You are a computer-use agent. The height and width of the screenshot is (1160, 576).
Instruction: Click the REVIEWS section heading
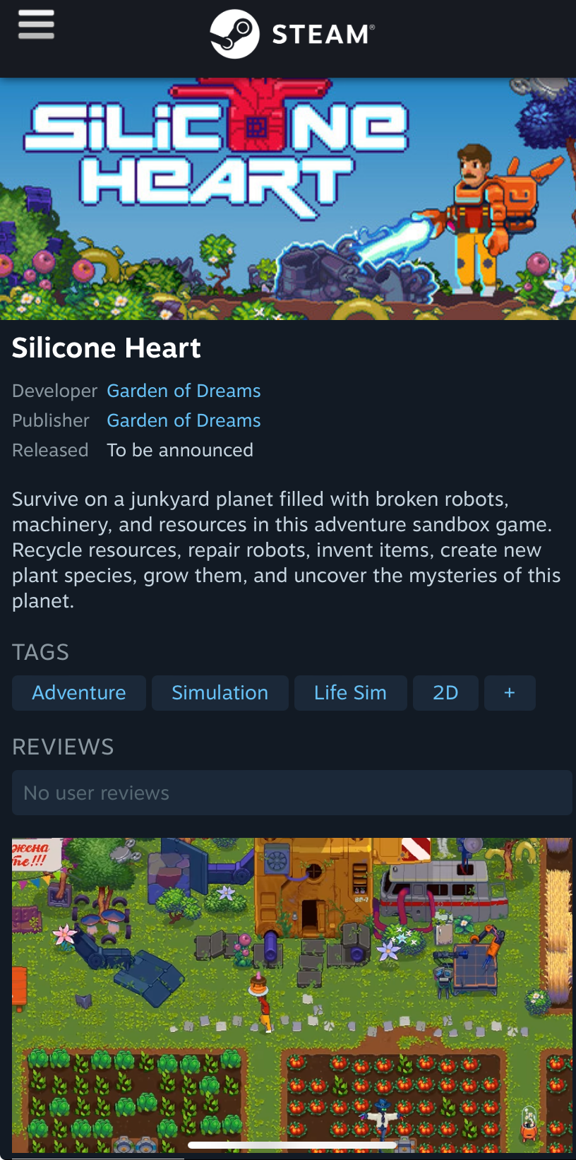click(63, 747)
